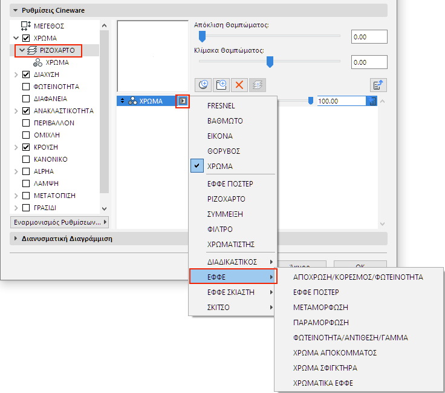Image resolution: width=445 pixels, height=393 pixels.
Task: Click the three-circles icon of ΧΡΩΜΑ sub-item
Action: (37, 62)
